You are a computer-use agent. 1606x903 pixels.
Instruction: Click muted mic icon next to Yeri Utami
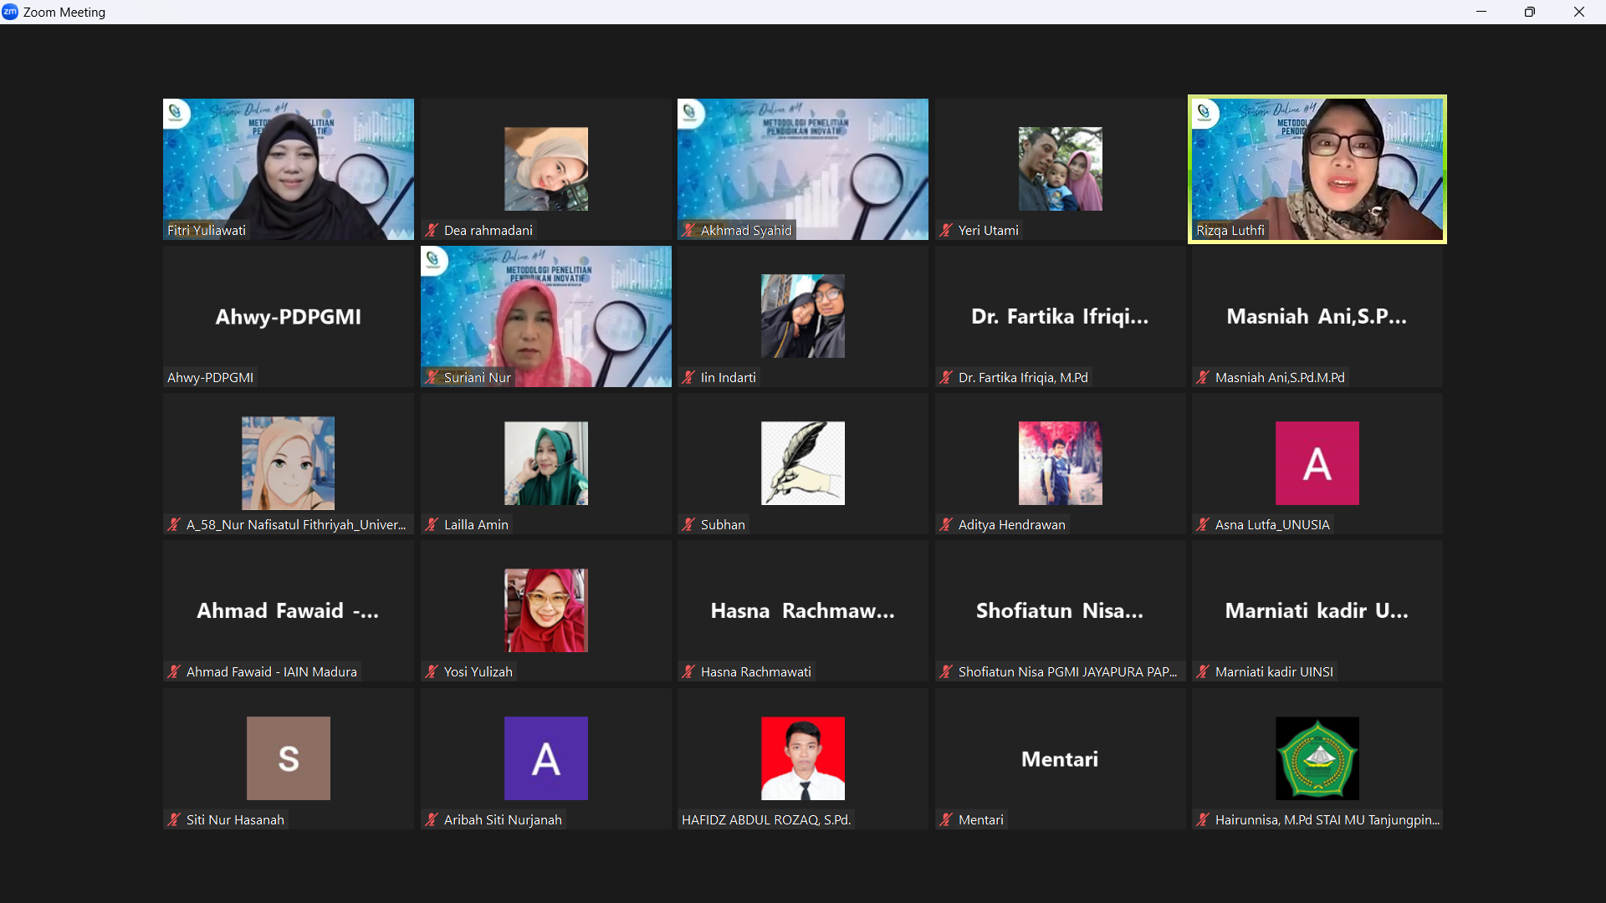coord(946,230)
